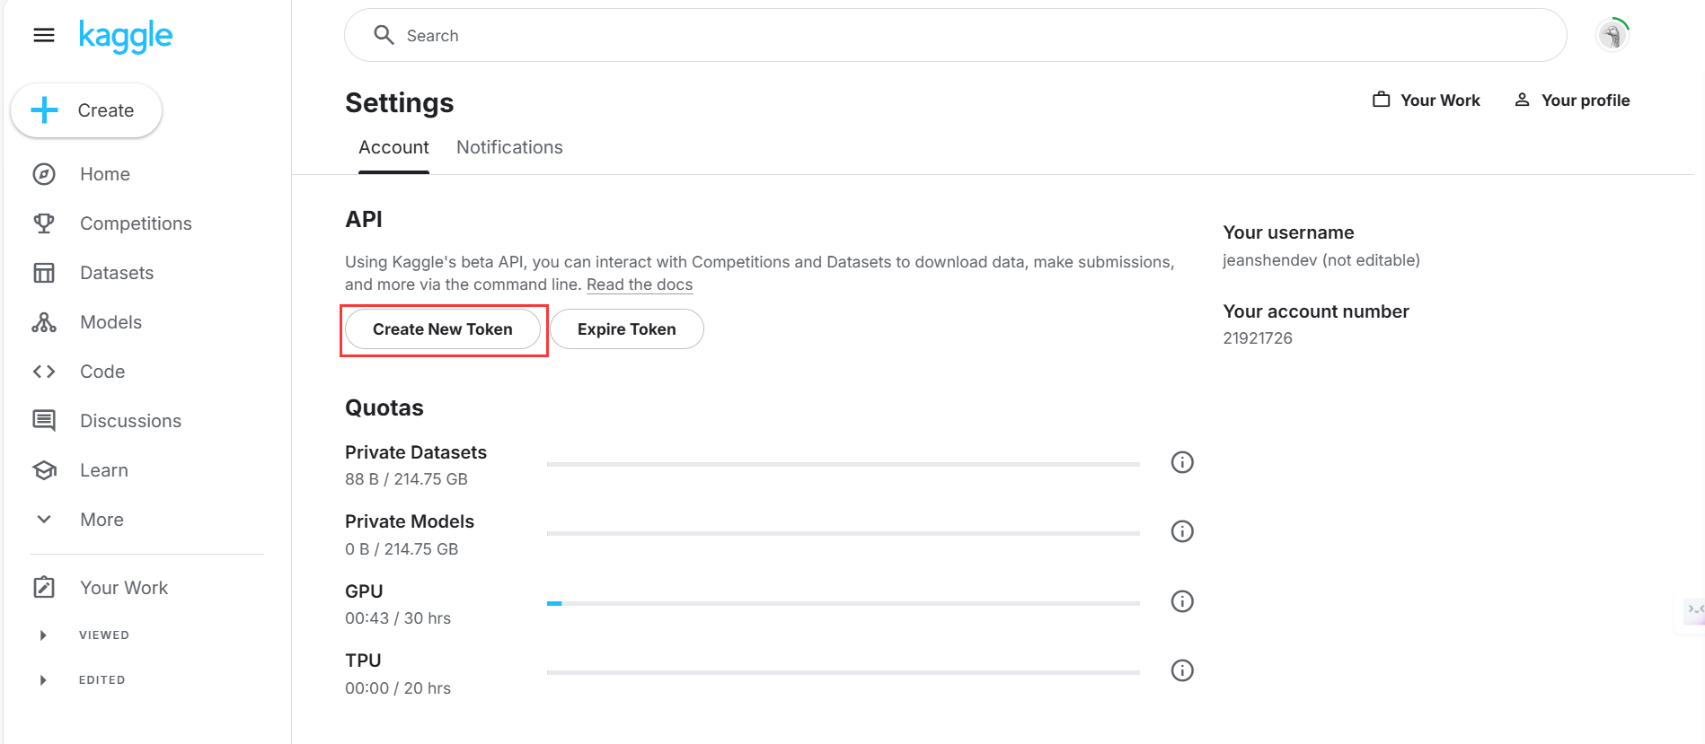The height and width of the screenshot is (744, 1705).
Task: Click into the Search field
Action: 956,36
